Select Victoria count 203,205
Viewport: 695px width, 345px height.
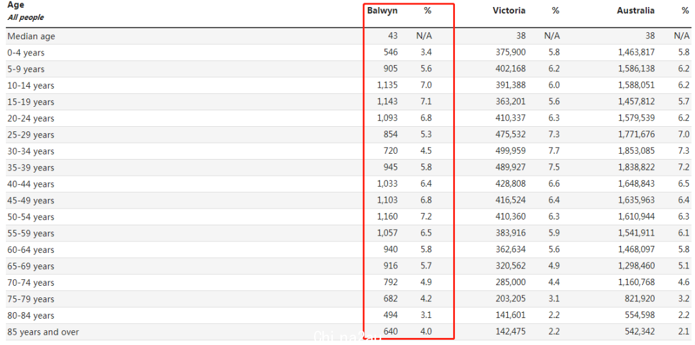(511, 299)
